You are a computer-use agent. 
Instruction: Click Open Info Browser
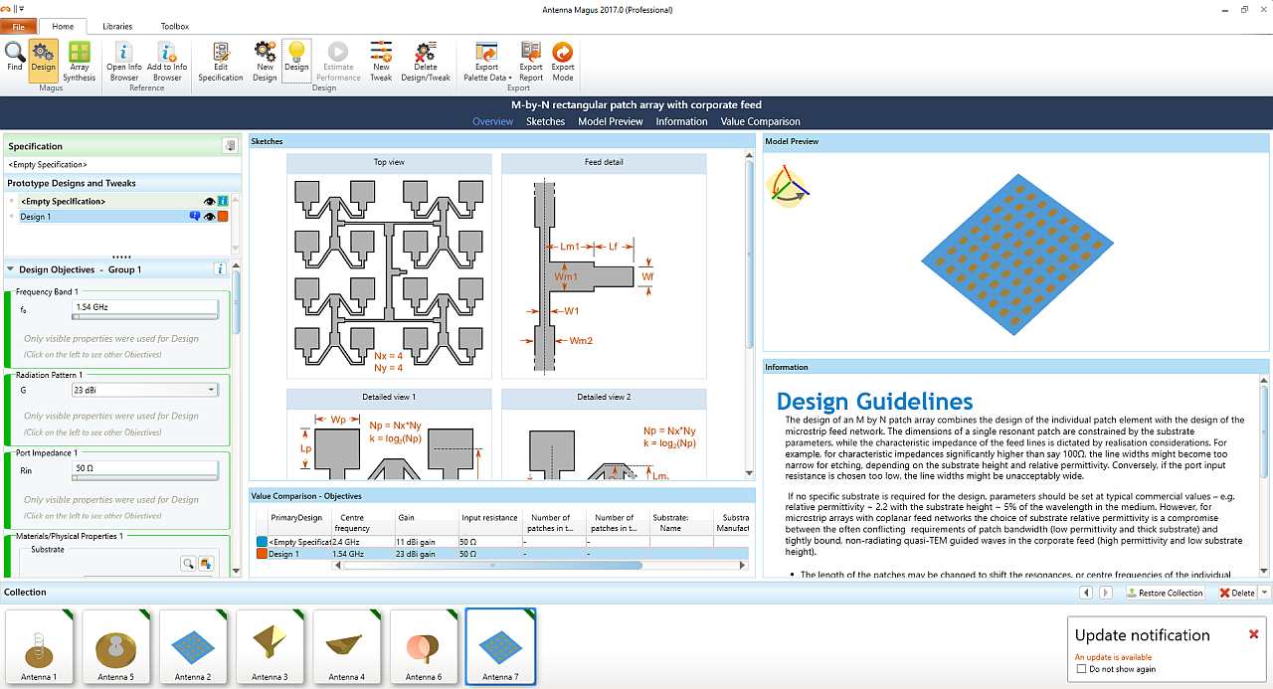[124, 62]
